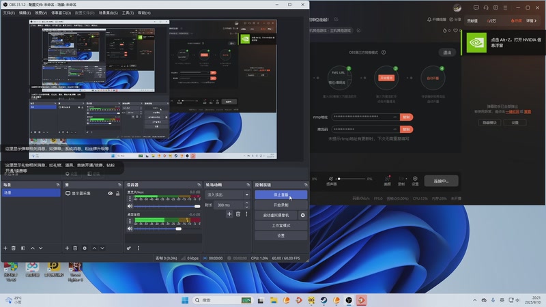Image resolution: width=546 pixels, height=307 pixels.
Task: Add a scene transition with plus icon
Action: (x=229, y=214)
